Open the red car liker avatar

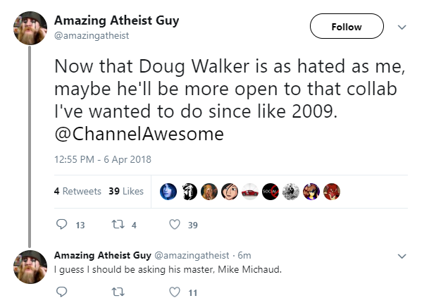tap(250, 192)
